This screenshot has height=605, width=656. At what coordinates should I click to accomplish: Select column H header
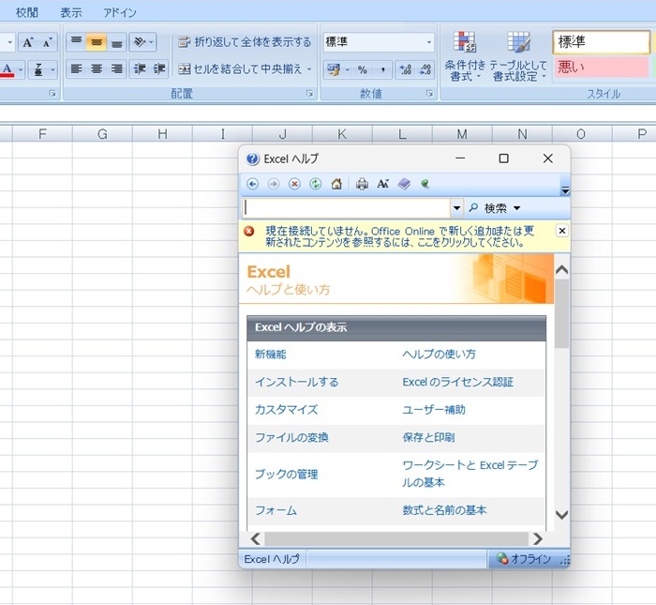[x=162, y=134]
